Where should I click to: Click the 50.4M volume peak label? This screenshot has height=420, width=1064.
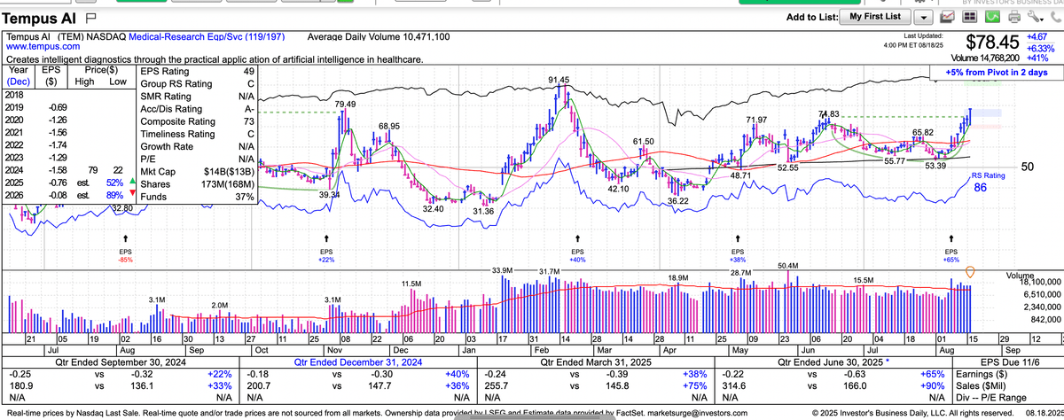[x=787, y=266]
